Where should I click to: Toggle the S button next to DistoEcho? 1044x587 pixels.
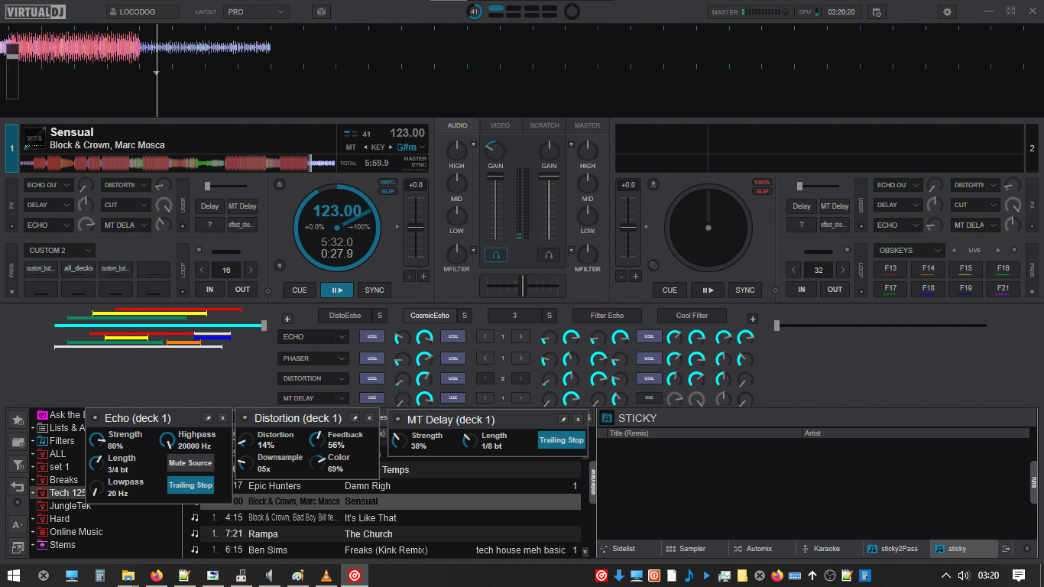click(380, 315)
